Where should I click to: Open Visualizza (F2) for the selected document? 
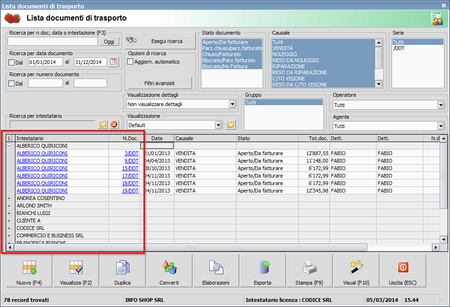pyautogui.click(x=76, y=271)
